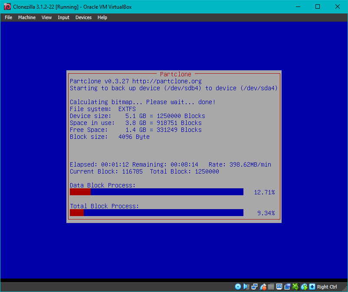The image size is (348, 292).
Task: Click the Data Block Process progress bar
Action: 156,192
